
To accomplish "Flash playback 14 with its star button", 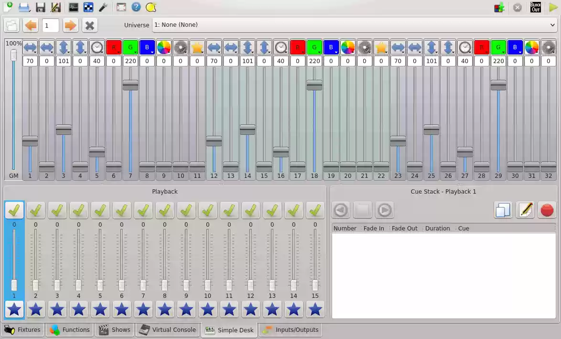I will coord(294,309).
